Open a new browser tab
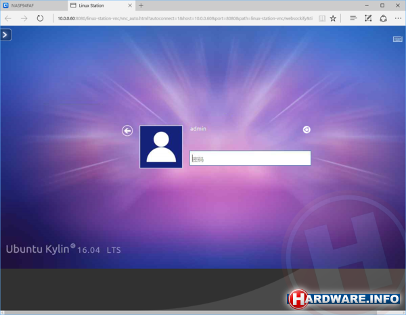Screen dimensions: 406x315 coord(141,5)
